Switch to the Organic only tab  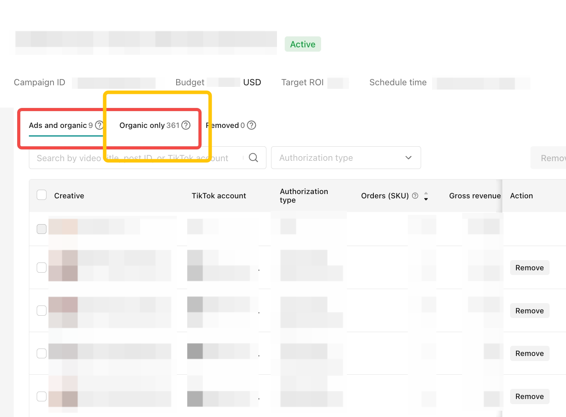tap(149, 125)
